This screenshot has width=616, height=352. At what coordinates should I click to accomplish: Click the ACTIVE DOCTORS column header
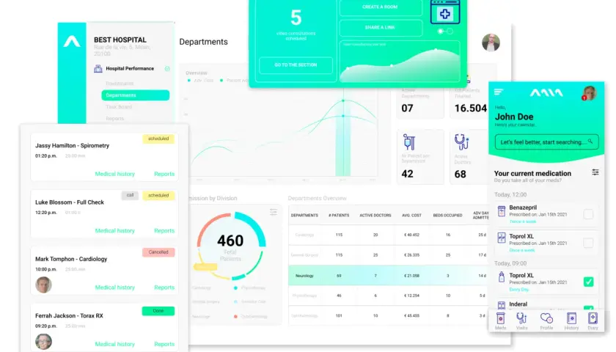(375, 216)
